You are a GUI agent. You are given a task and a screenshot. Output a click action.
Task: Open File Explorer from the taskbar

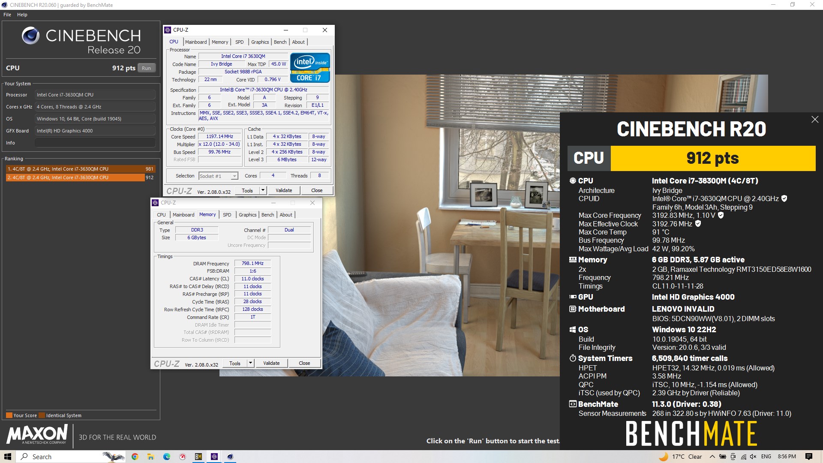coord(150,457)
